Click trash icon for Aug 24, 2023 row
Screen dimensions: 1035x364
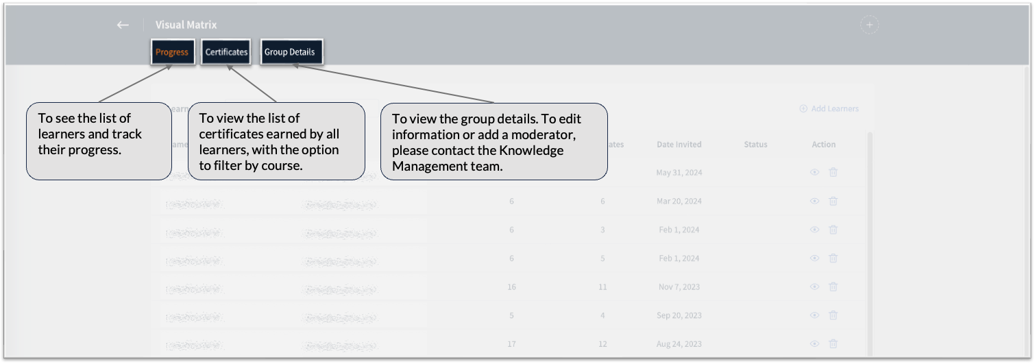coord(833,344)
